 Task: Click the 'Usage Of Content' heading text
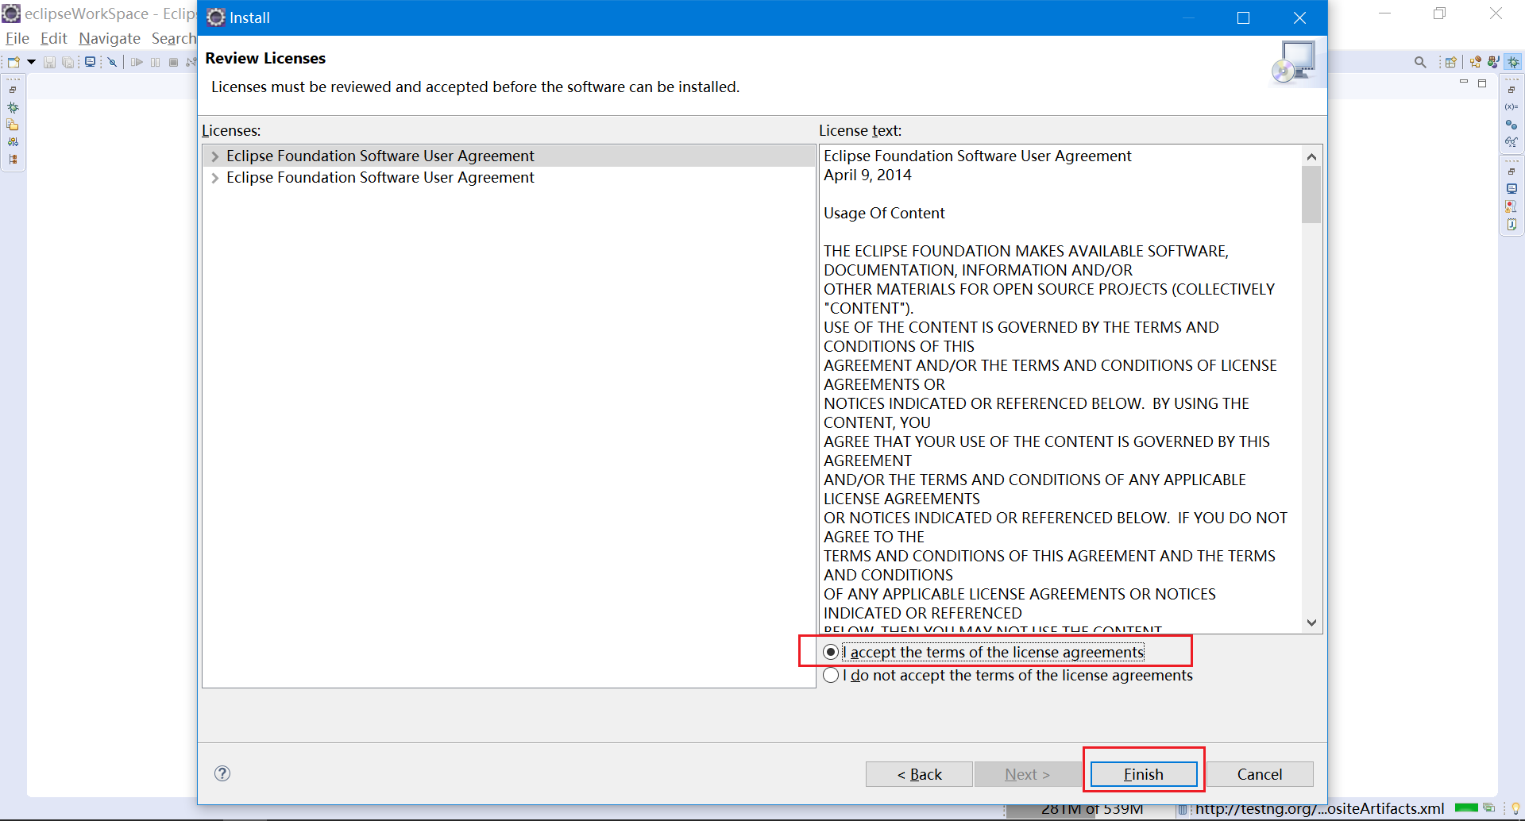pyautogui.click(x=884, y=213)
